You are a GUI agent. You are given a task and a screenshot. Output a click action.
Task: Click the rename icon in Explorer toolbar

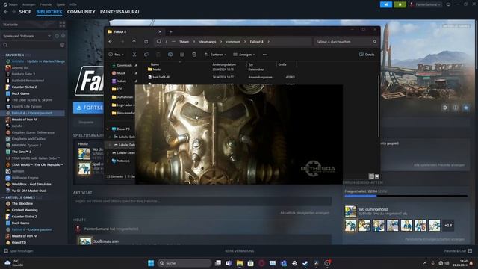[x=170, y=55]
